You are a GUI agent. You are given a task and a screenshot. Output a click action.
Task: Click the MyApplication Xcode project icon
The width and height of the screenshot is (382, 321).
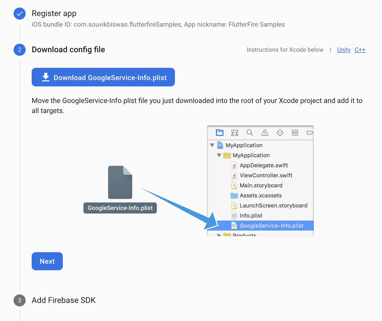220,145
